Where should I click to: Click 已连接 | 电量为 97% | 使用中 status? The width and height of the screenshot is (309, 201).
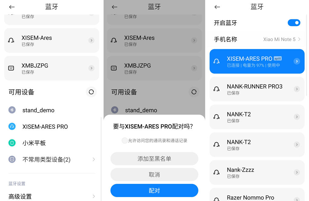[253, 65]
